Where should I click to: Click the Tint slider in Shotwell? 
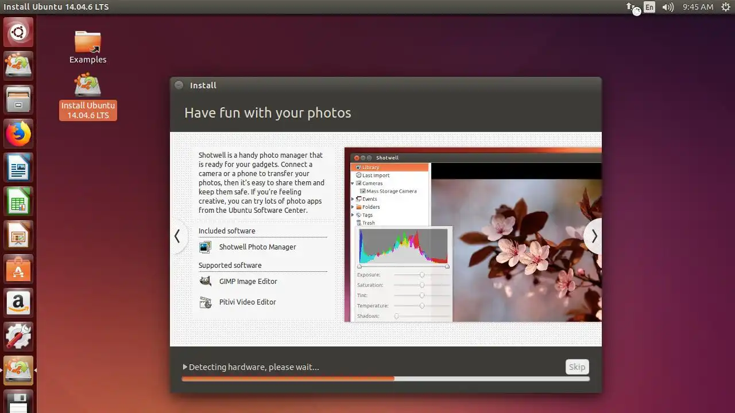[421, 295]
